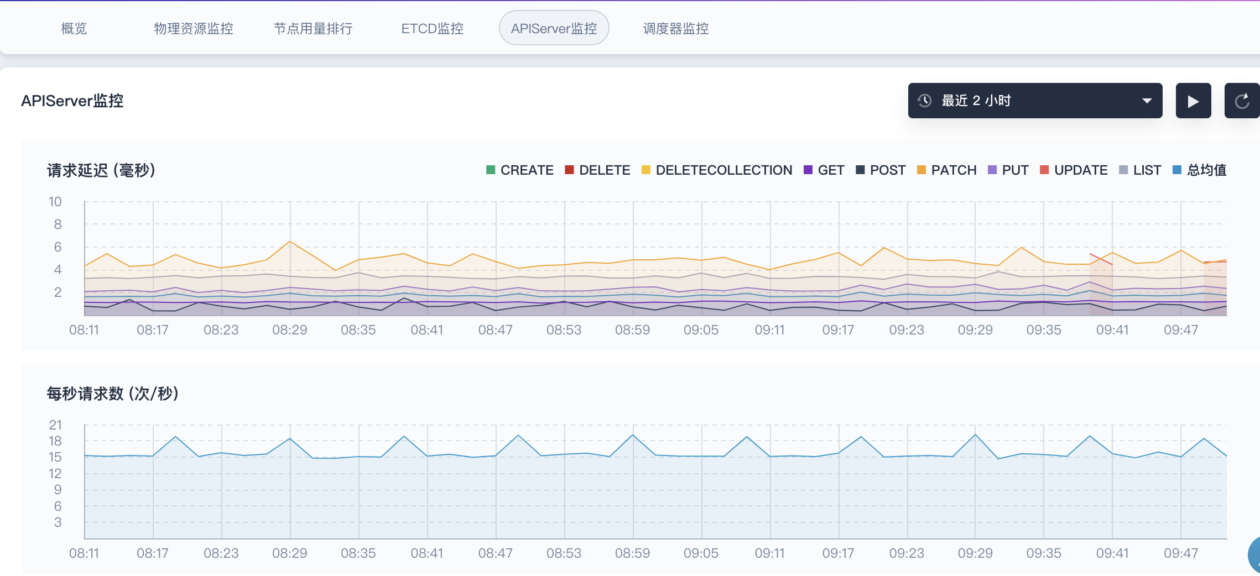1260x576 pixels.
Task: Click 08:29 label on the latency chart axis
Action: coord(290,330)
